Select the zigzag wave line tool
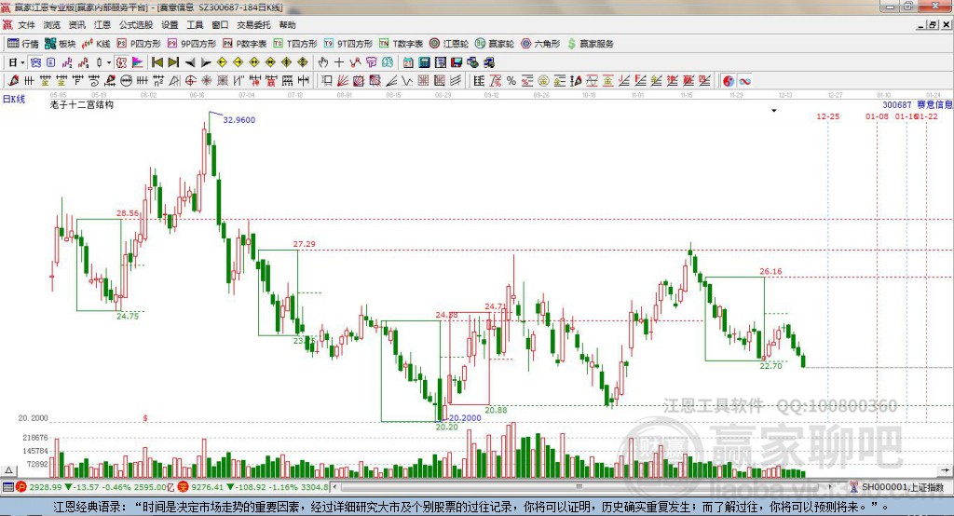 click(407, 81)
